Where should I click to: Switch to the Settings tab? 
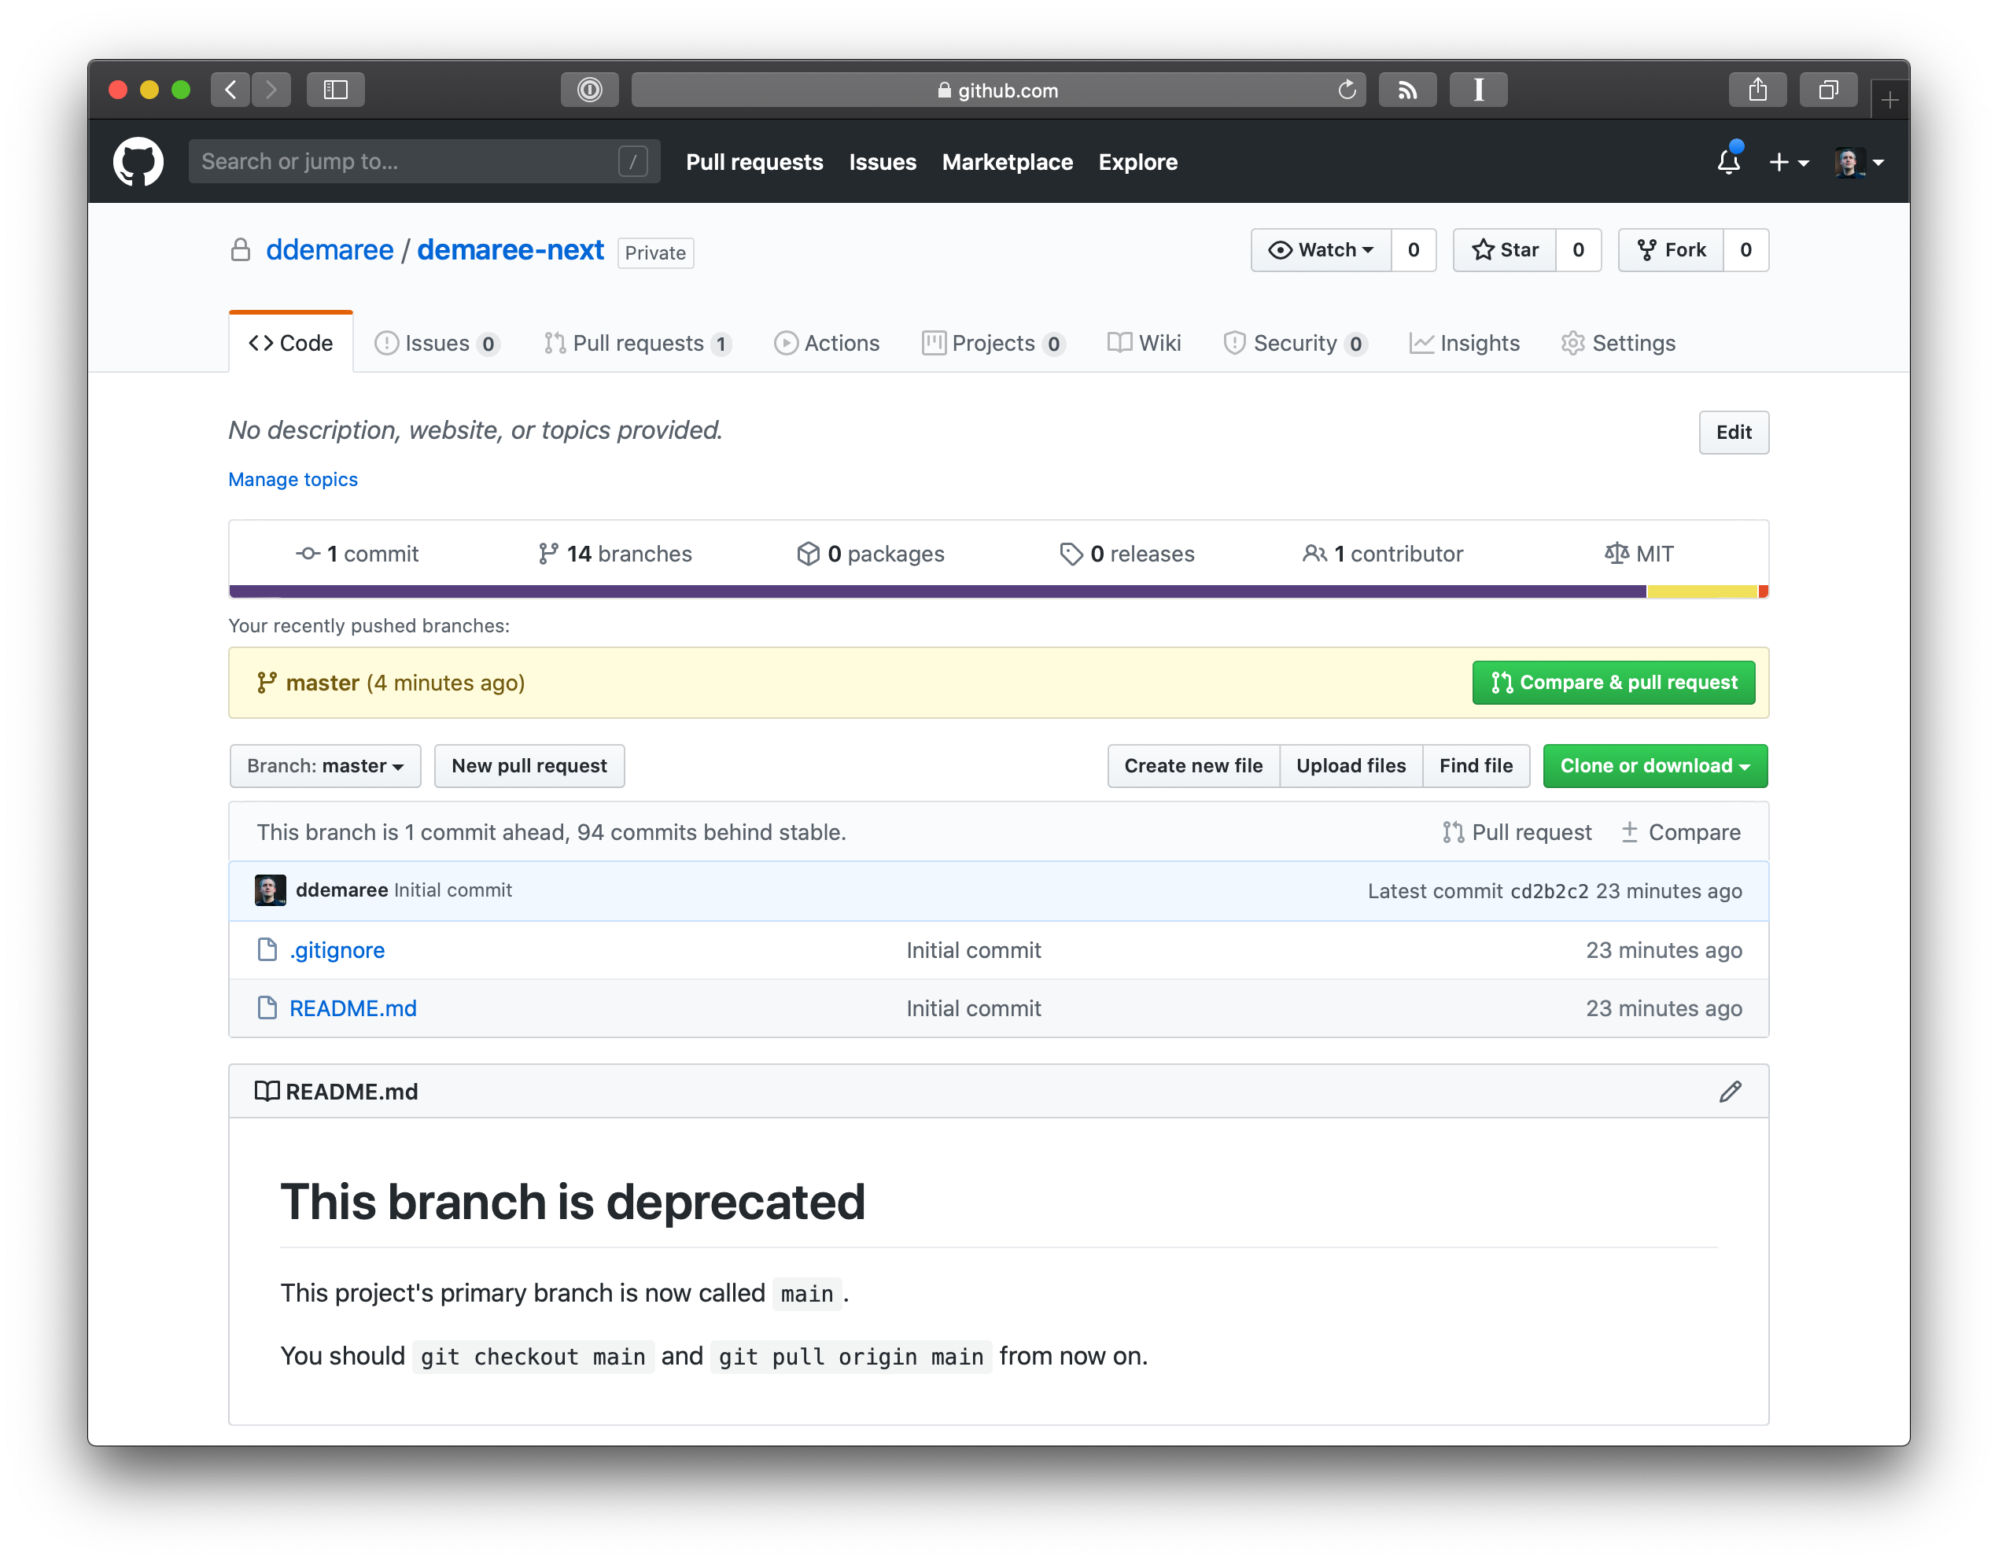1618,343
